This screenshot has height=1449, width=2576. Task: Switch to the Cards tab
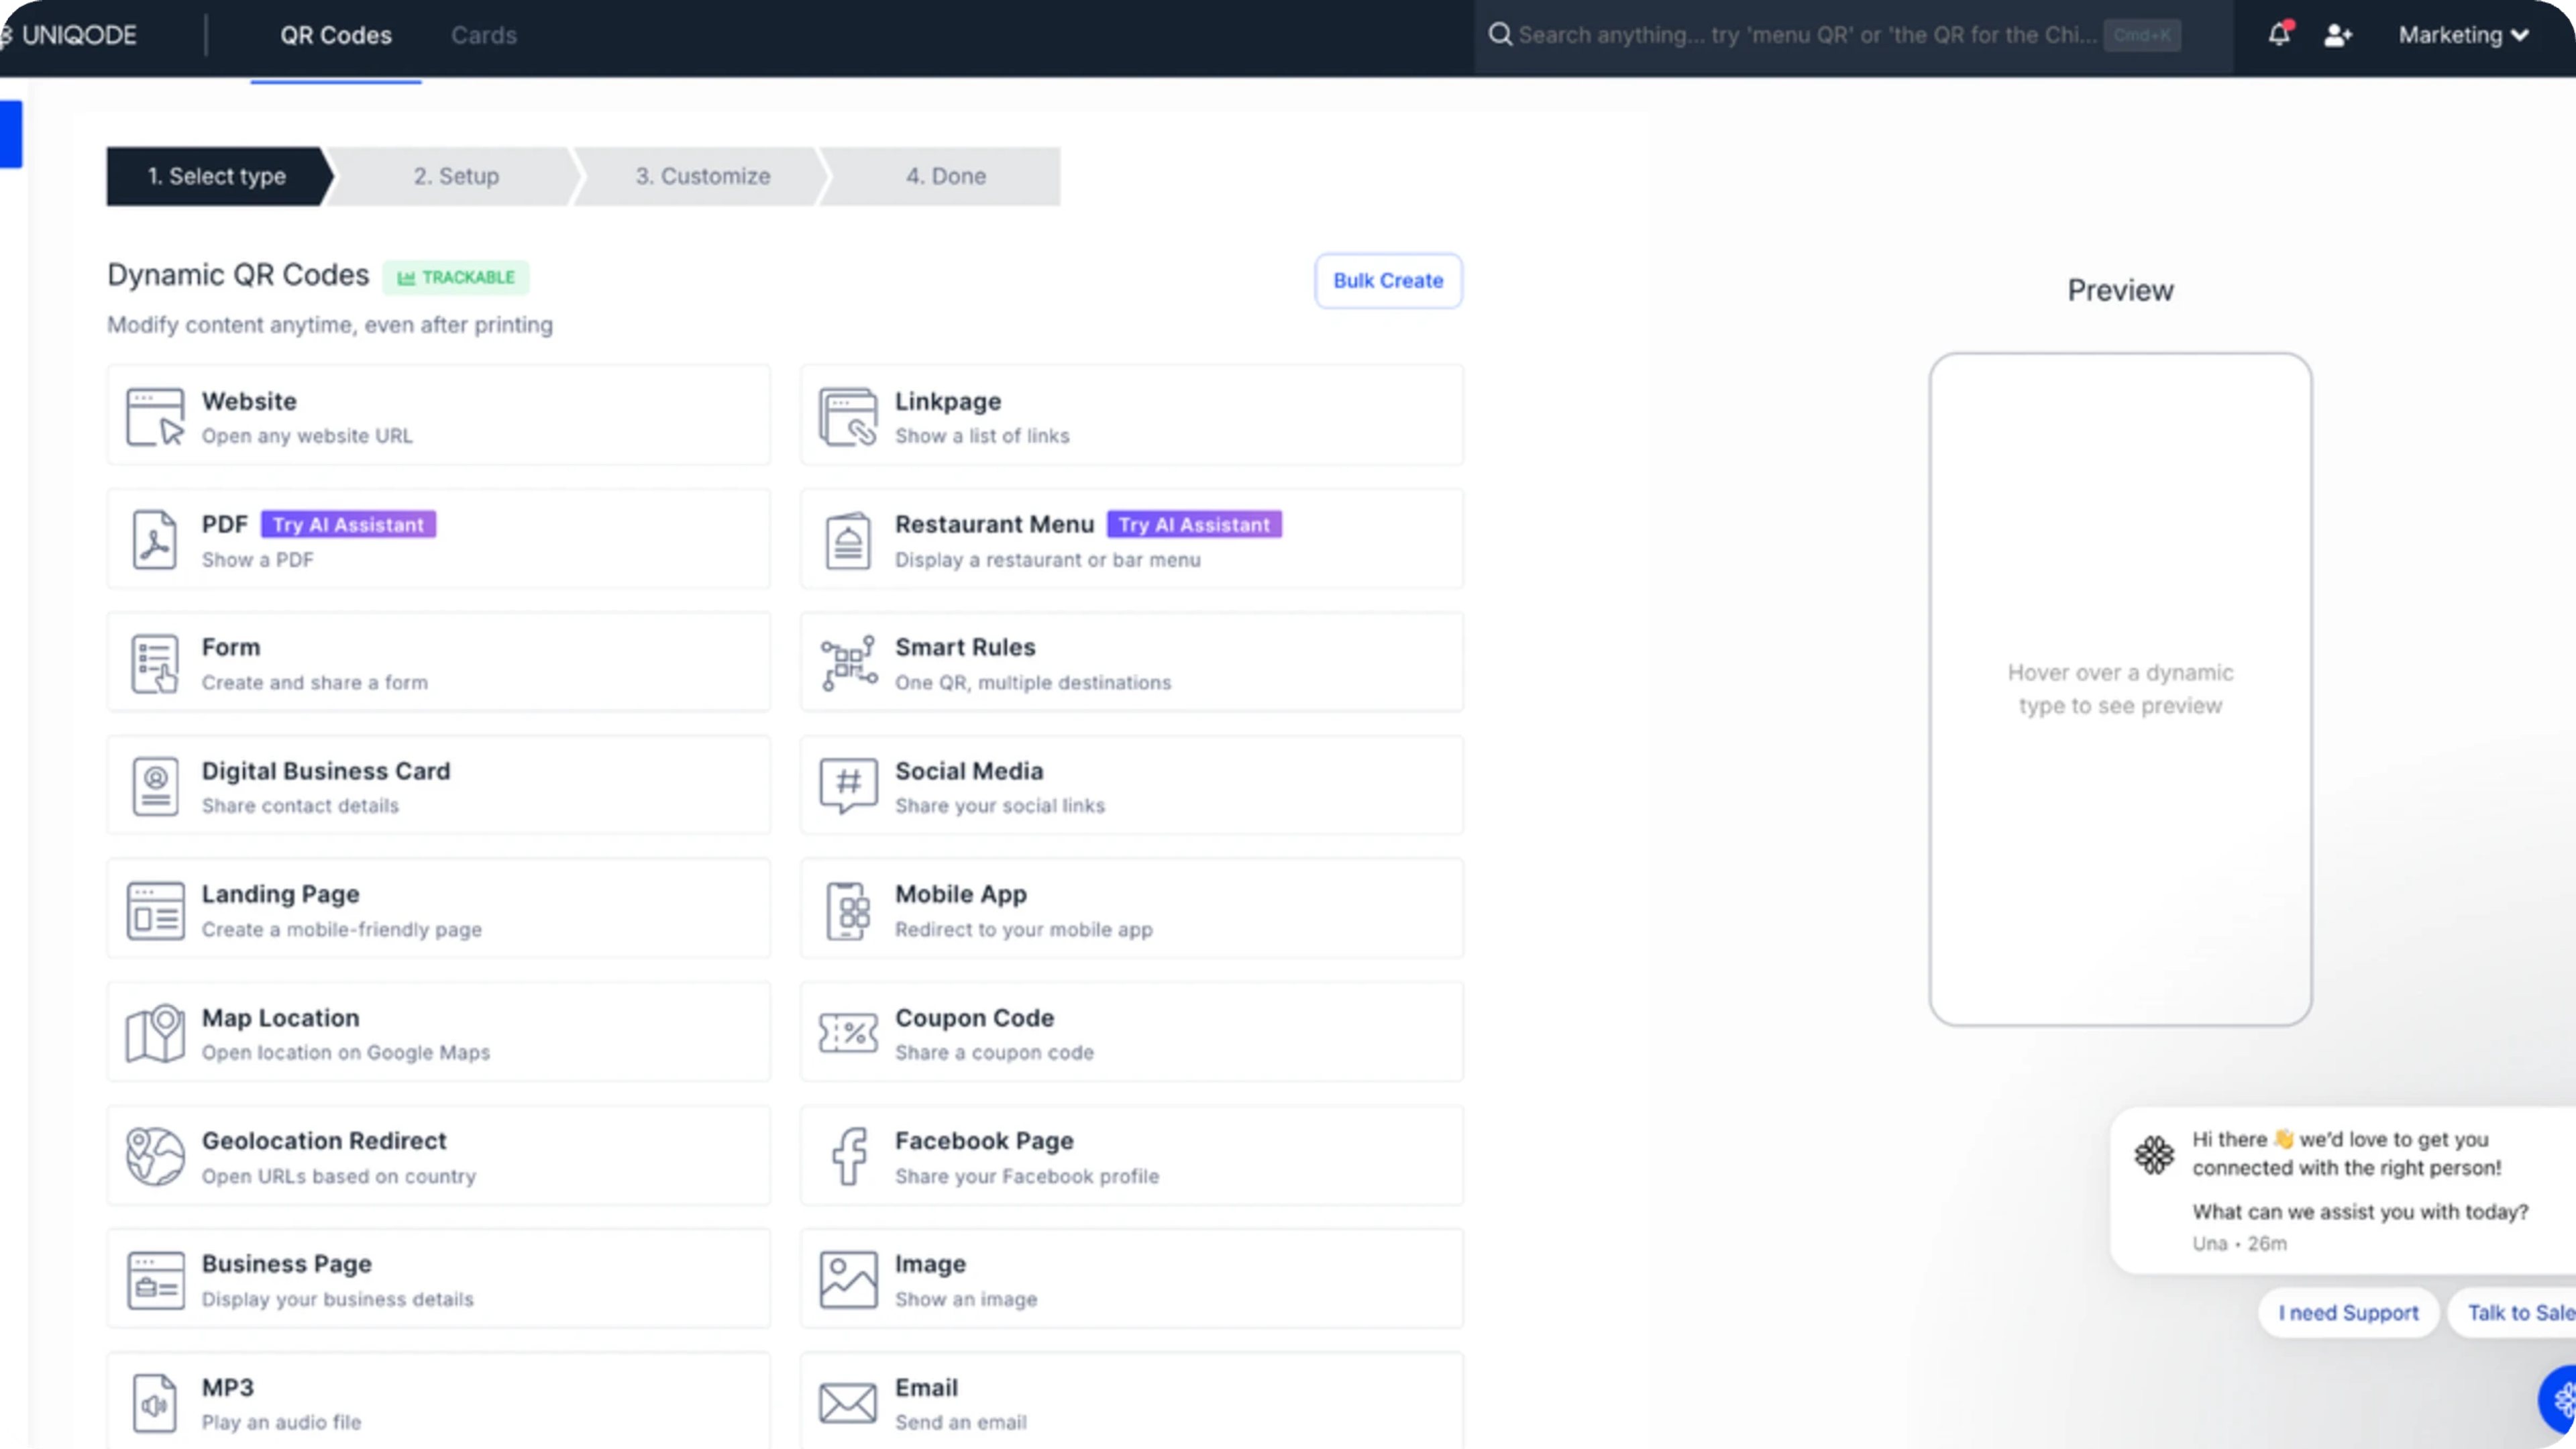(484, 35)
